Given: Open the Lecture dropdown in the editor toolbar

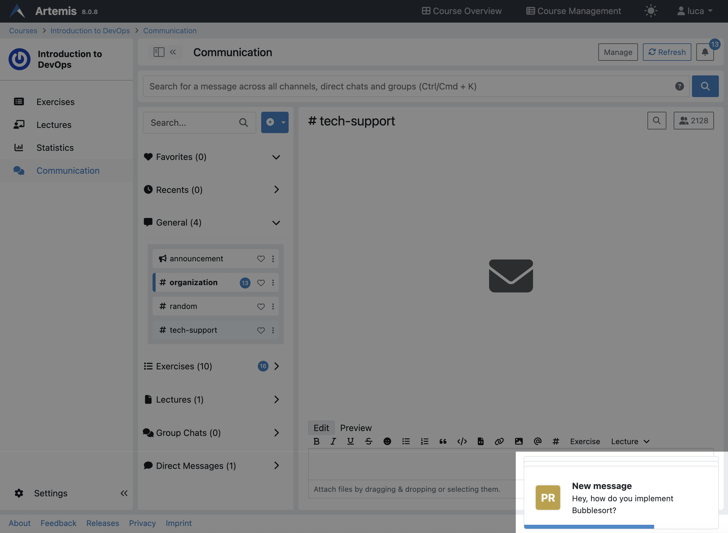Looking at the screenshot, I should point(629,441).
